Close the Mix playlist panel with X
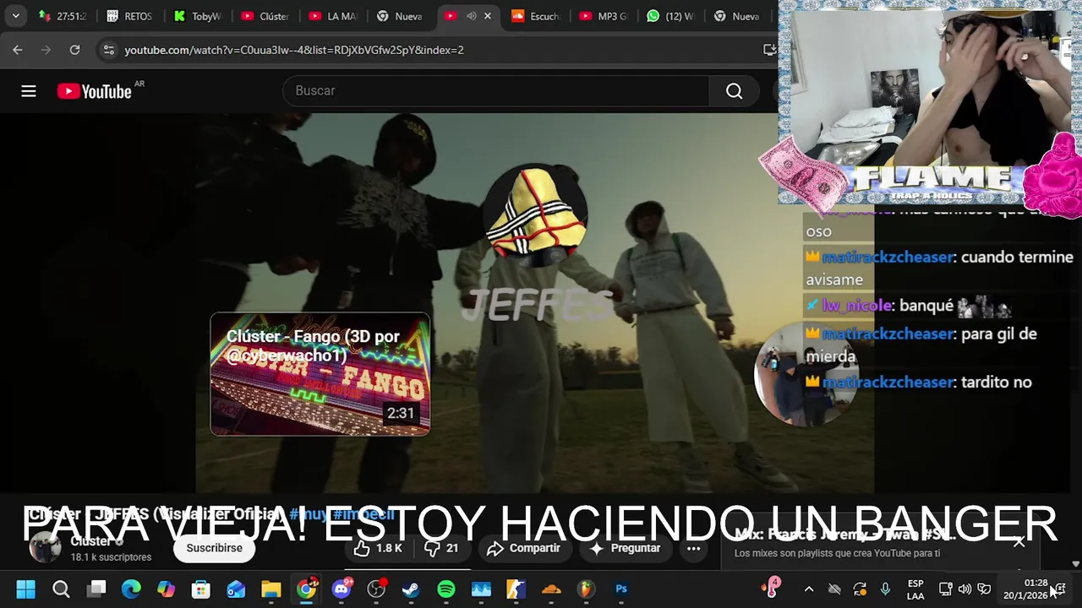1082x608 pixels. click(1019, 542)
